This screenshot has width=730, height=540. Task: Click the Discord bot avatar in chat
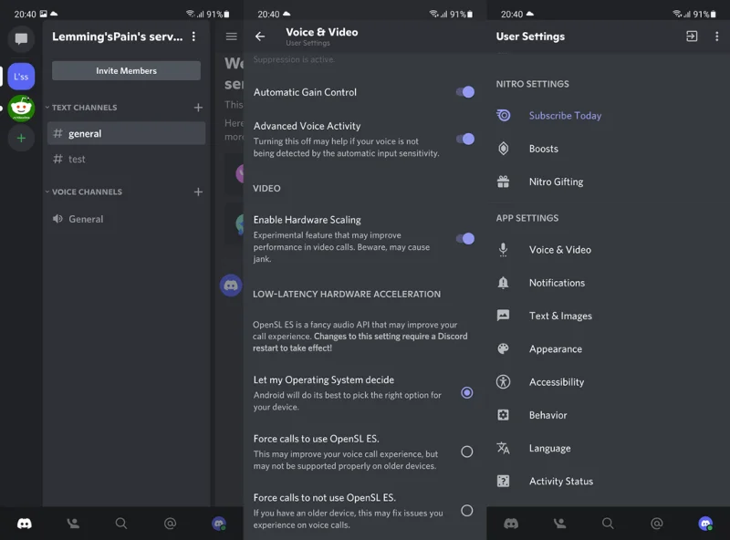point(231,285)
